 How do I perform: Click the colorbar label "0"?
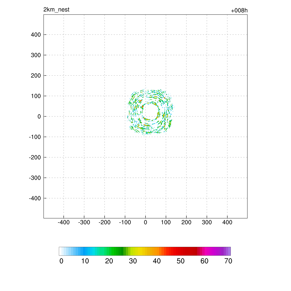tap(61, 261)
